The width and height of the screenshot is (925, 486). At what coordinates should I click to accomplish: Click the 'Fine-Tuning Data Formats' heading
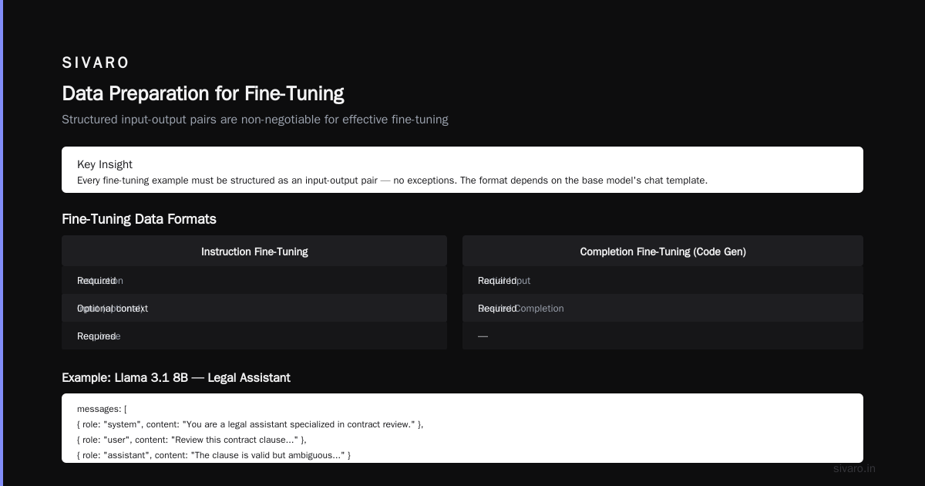[139, 219]
